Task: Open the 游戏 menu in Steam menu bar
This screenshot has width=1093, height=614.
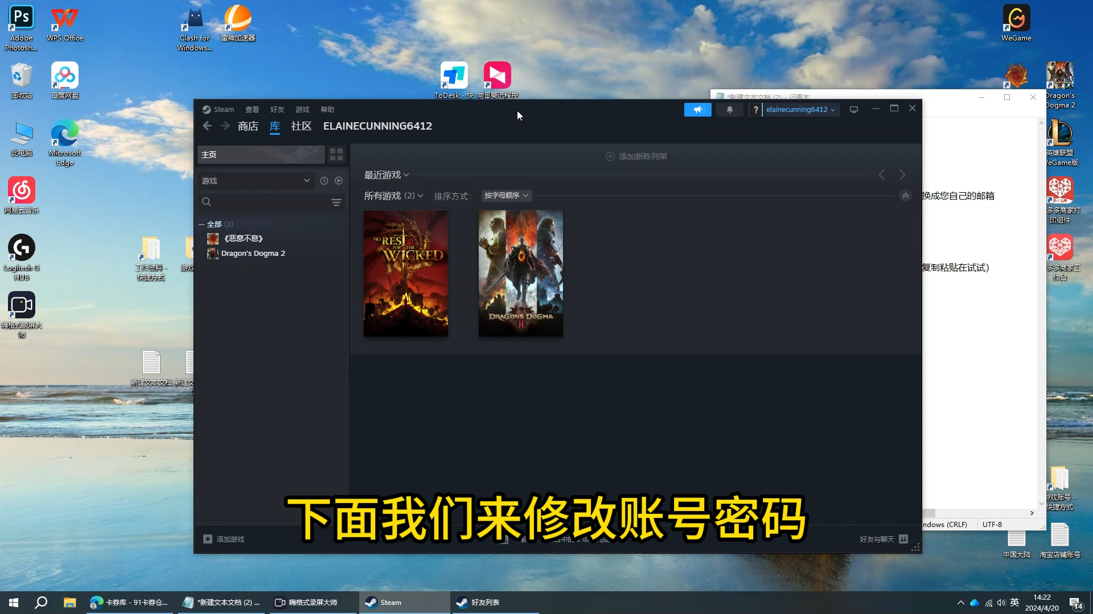Action: point(302,110)
